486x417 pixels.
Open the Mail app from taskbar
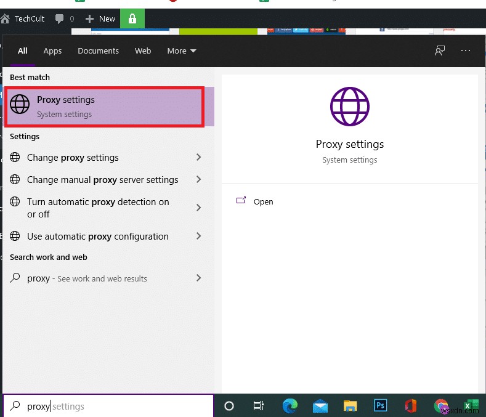(320, 406)
